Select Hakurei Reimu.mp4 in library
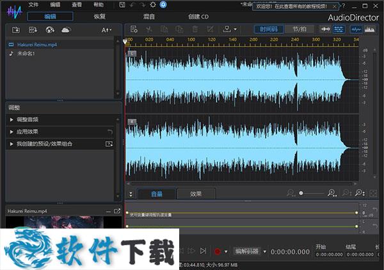 (60, 45)
